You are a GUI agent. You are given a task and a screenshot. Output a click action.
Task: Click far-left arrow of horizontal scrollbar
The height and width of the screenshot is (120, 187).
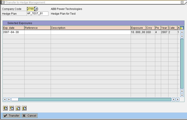click(x=5, y=99)
